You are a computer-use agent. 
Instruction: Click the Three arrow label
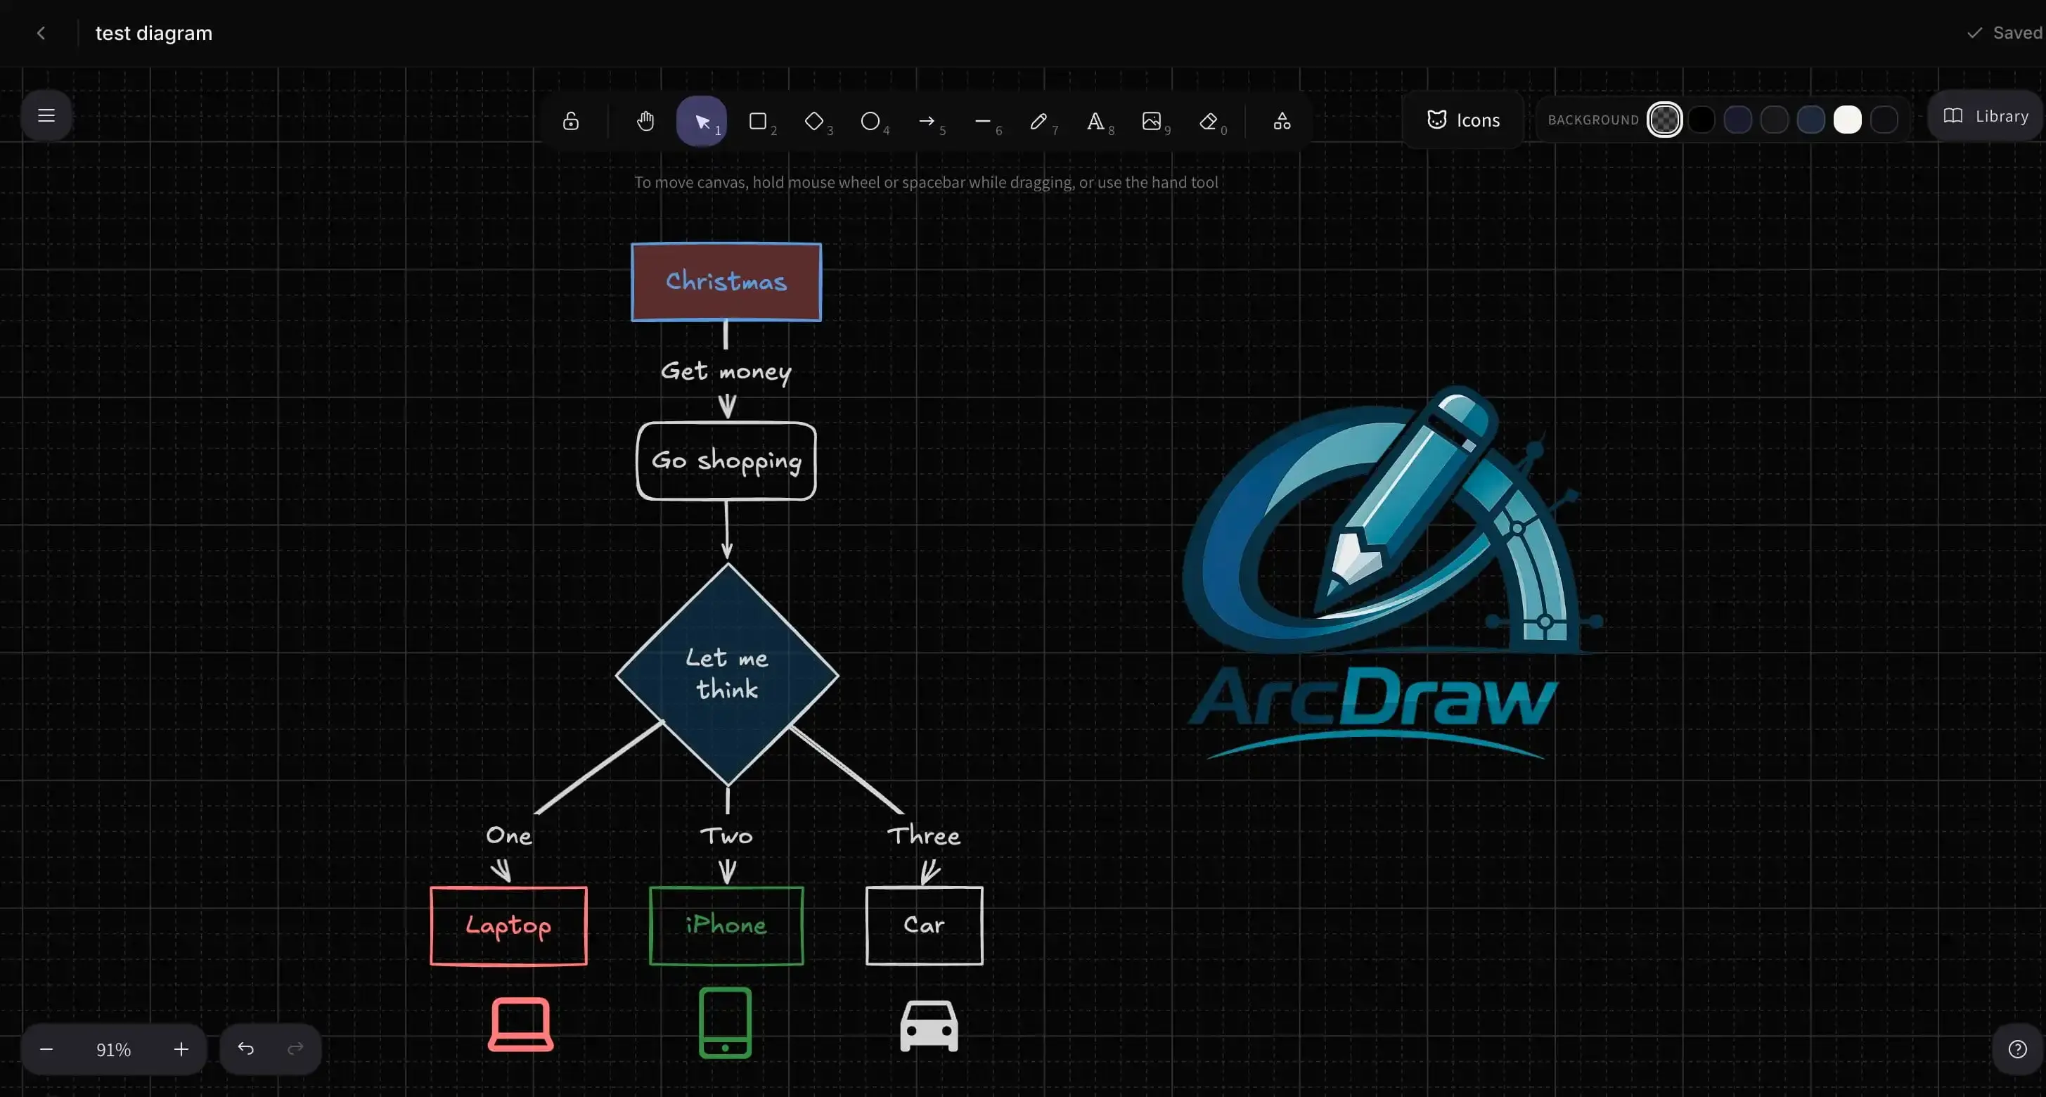click(x=924, y=835)
